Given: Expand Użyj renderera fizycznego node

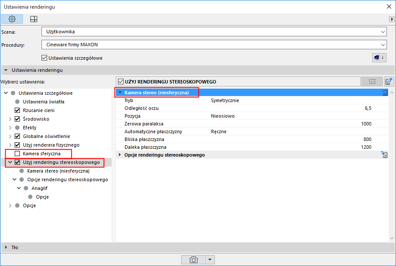Looking at the screenshot, I should [10, 145].
